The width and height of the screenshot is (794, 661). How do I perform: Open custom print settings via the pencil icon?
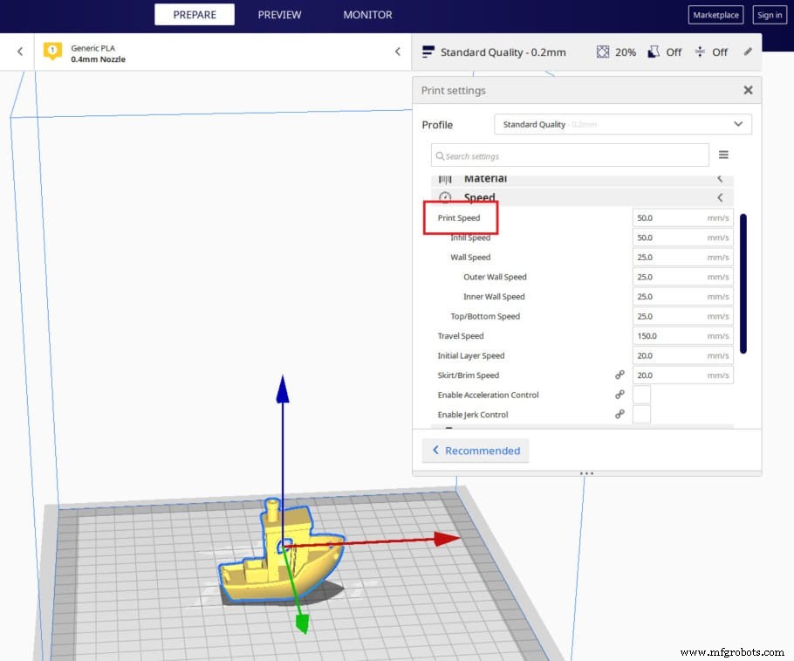pos(748,52)
